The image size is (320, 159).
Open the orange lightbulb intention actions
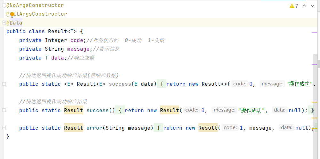pos(12,15)
